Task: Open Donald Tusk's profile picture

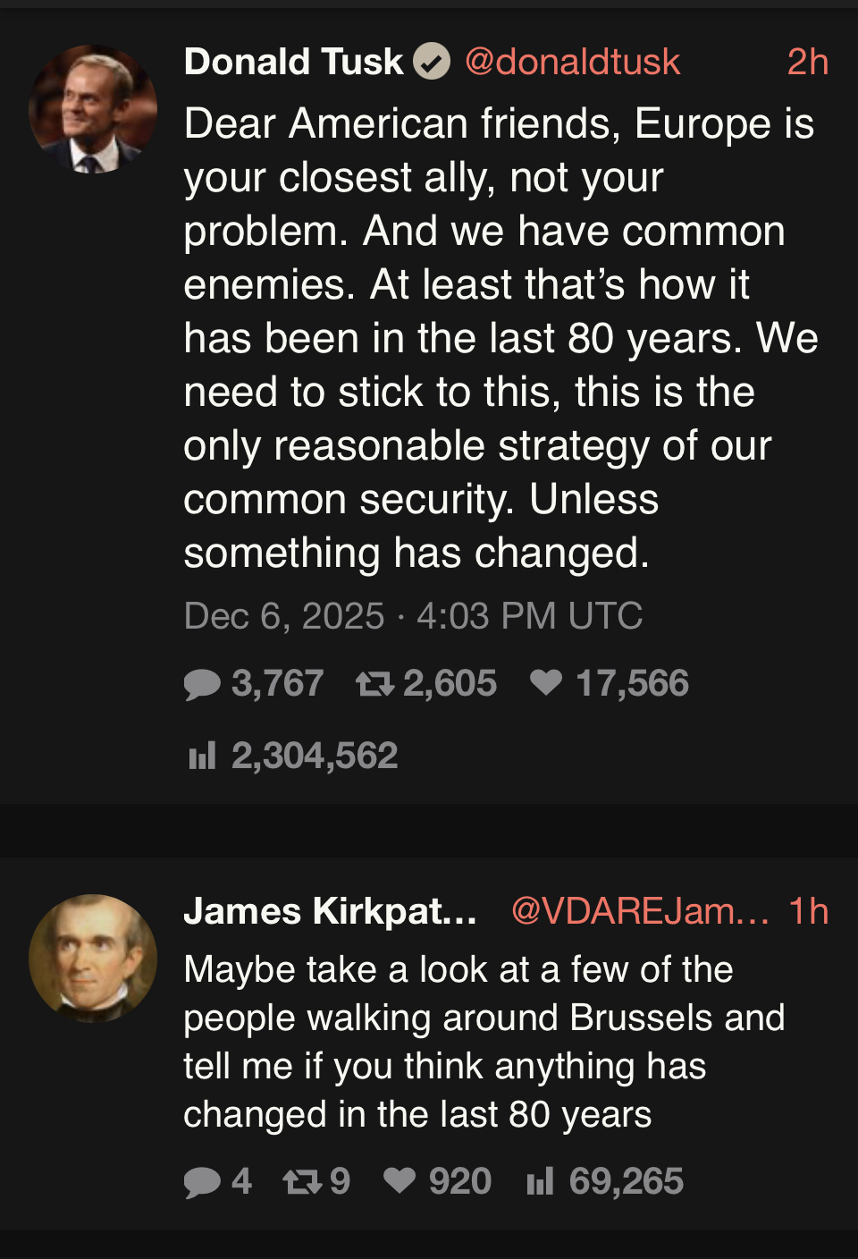Action: (x=93, y=109)
